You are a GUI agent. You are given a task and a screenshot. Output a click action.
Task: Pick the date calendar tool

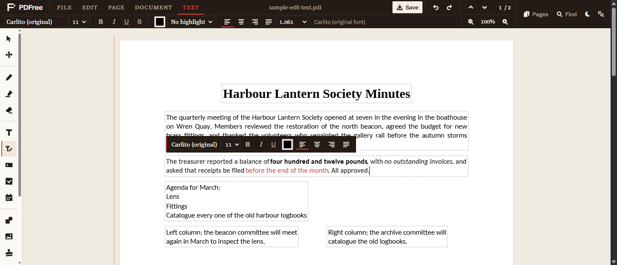click(9, 197)
